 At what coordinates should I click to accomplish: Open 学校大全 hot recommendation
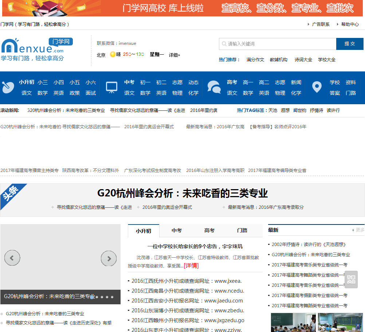(x=327, y=60)
